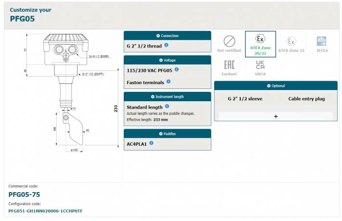The height and width of the screenshot is (221, 342).
Task: Select the IECEx certification tile
Action: (321, 44)
